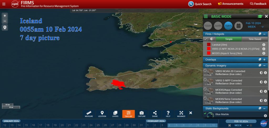Switch to the Time Based tab
The height and width of the screenshot is (128, 269).
point(255,39)
